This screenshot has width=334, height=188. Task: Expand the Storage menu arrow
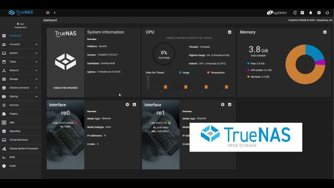coord(37,79)
